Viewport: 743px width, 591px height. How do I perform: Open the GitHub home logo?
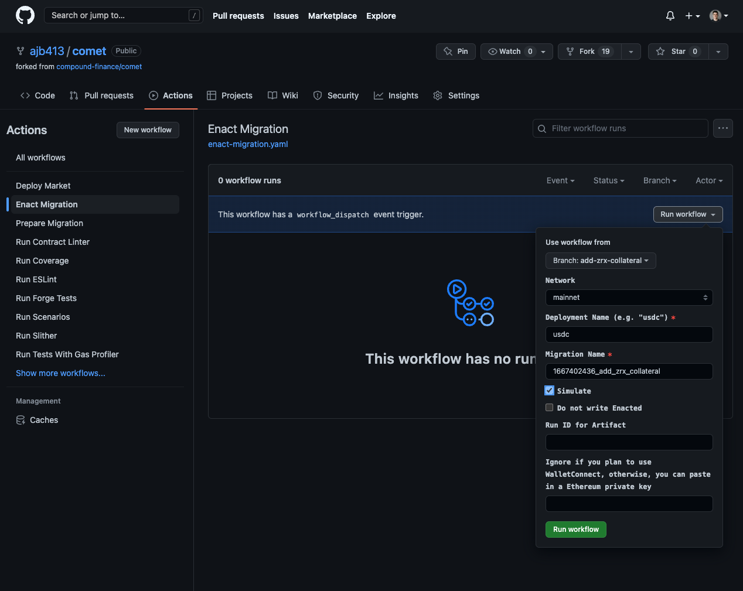(25, 15)
